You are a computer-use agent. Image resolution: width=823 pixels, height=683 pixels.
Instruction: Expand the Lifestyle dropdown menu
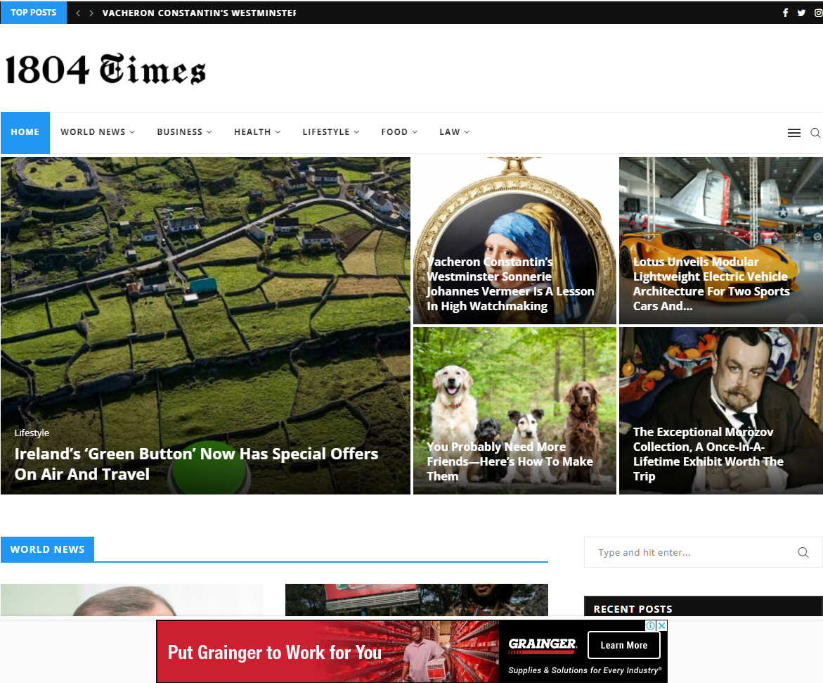pos(330,132)
